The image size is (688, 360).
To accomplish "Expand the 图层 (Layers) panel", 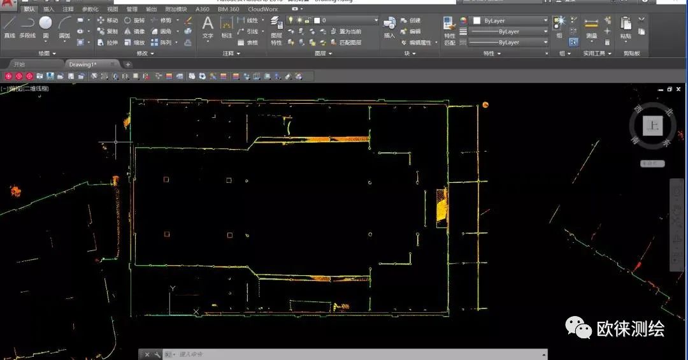I will [324, 53].
